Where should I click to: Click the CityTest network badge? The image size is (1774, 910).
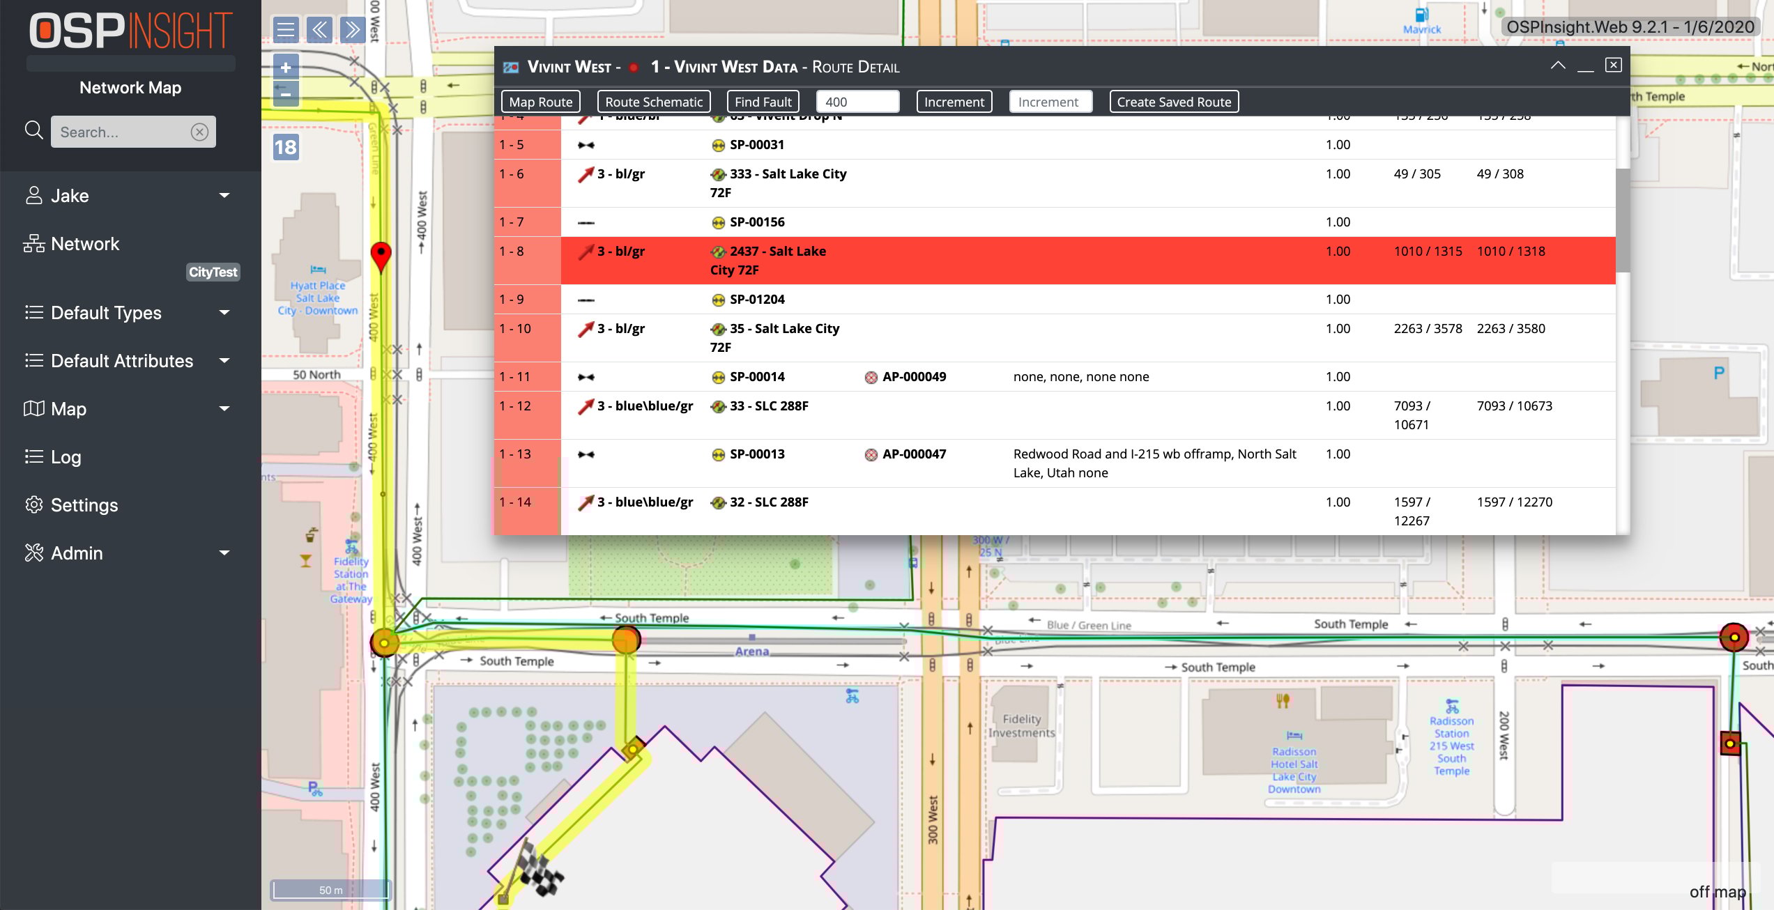213,272
